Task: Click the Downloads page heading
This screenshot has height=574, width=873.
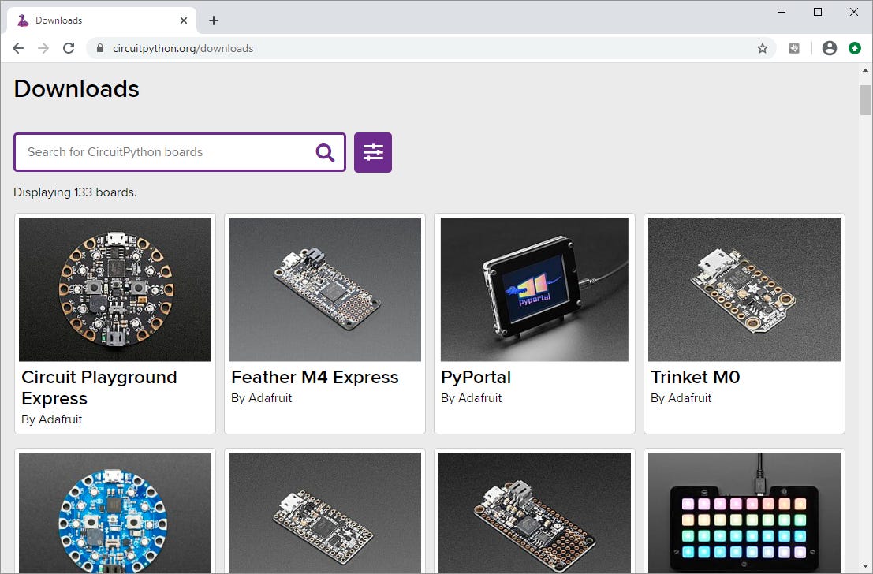Action: coord(76,88)
